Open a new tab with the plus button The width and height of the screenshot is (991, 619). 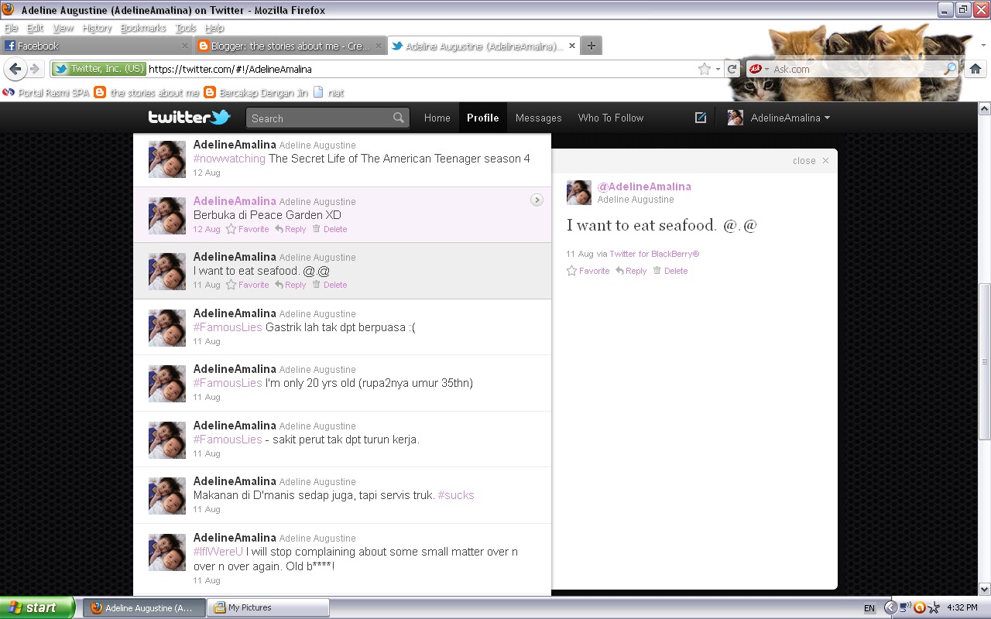pos(591,46)
